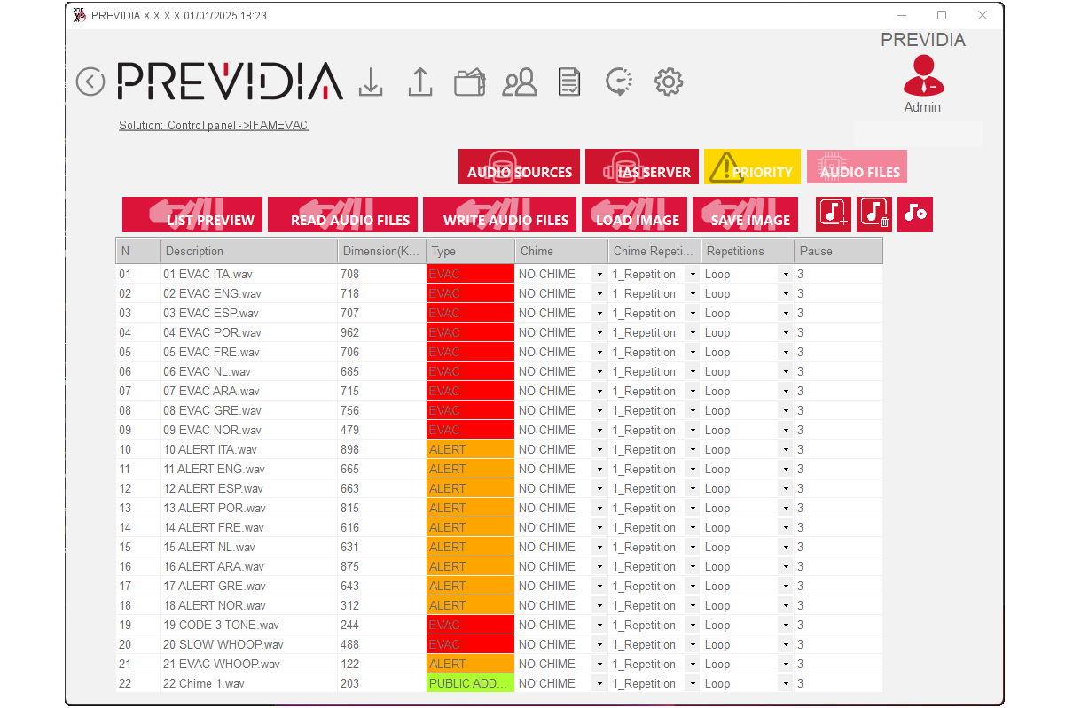1081x708 pixels.
Task: Click the upload icon in top toolbar
Action: coord(419,82)
